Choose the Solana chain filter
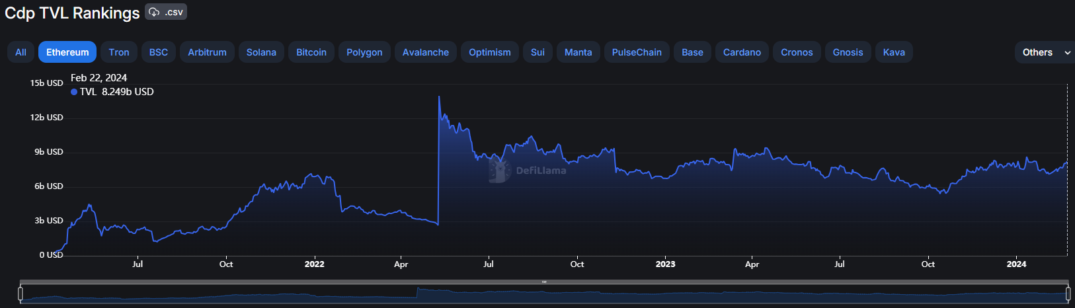Screen dimensions: 1075x308 (x=261, y=52)
